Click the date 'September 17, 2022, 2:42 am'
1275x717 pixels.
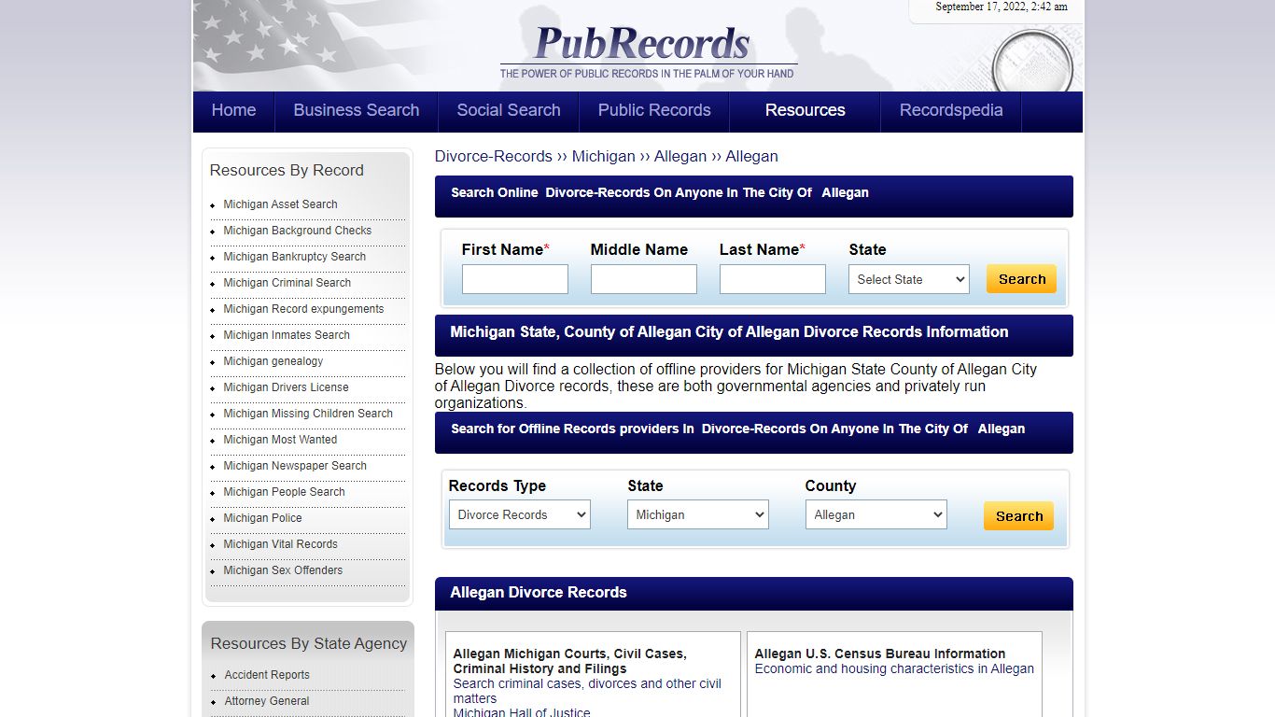click(1002, 7)
